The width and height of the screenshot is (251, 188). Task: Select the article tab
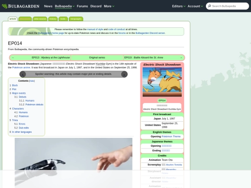pos(13,19)
